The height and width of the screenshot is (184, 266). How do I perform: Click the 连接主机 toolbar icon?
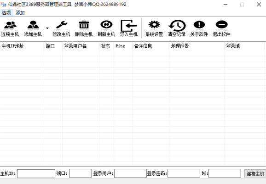(x=10, y=28)
